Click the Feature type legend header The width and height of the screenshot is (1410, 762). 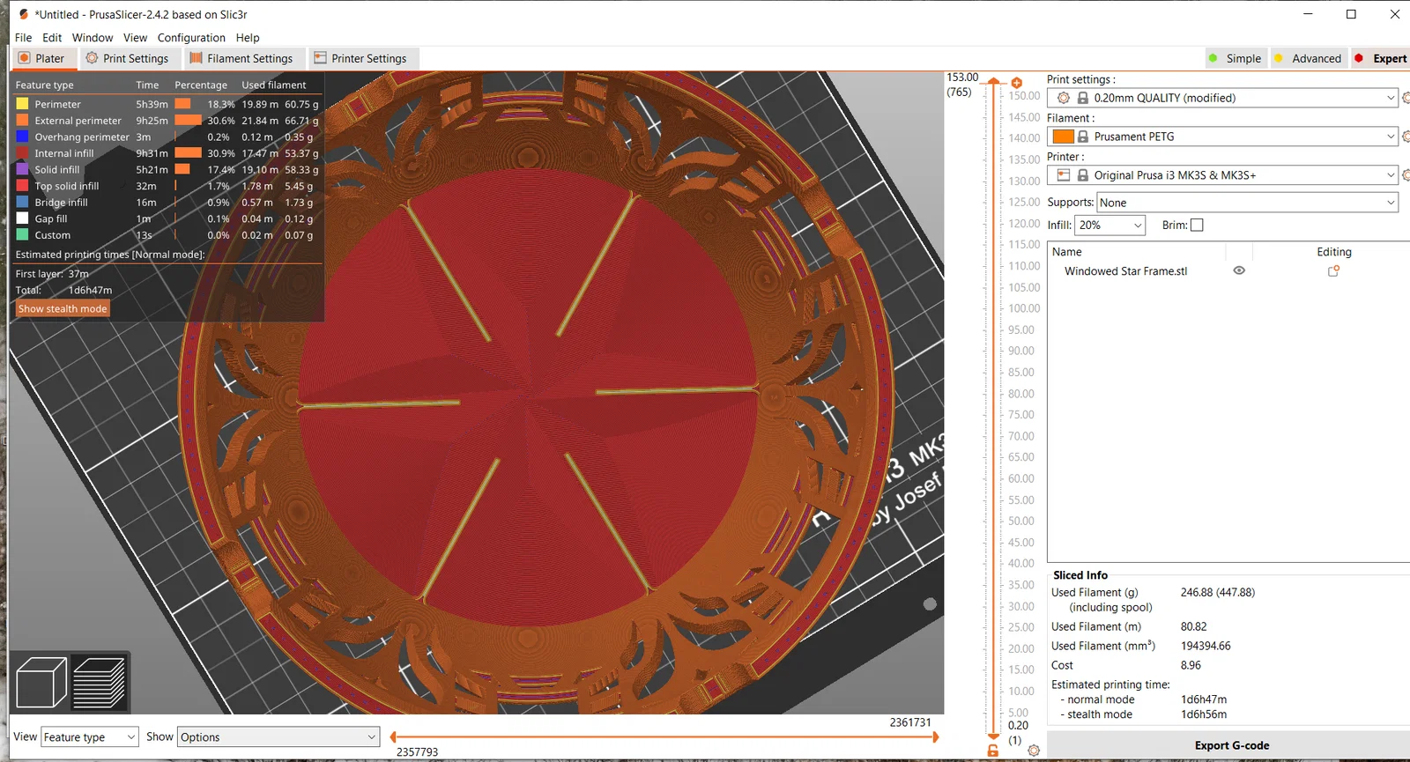[44, 85]
